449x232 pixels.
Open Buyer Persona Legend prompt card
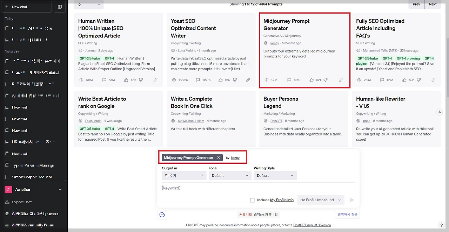tap(281, 103)
